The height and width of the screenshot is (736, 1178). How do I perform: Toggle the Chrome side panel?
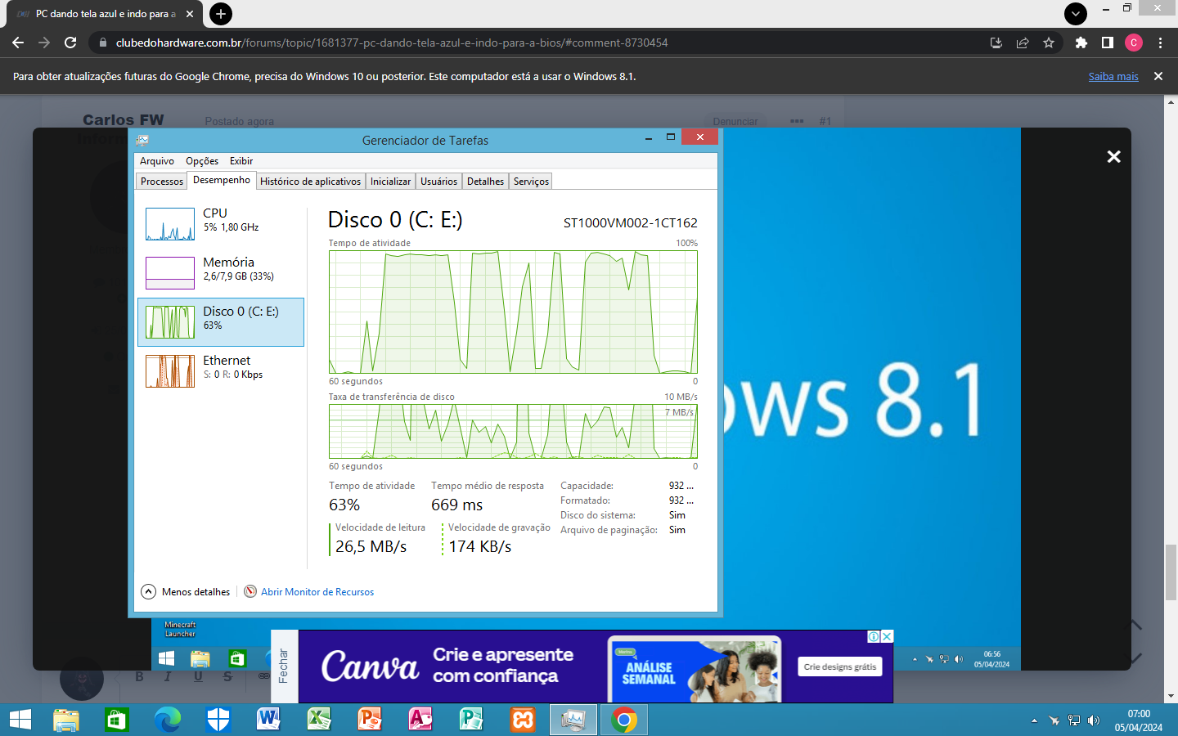click(1108, 43)
